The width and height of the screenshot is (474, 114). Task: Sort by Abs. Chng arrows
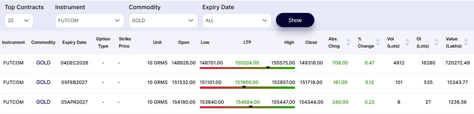pos(348,42)
